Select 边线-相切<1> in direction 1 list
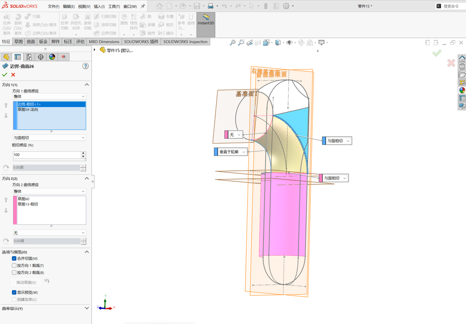The height and width of the screenshot is (324, 466). click(x=51, y=104)
